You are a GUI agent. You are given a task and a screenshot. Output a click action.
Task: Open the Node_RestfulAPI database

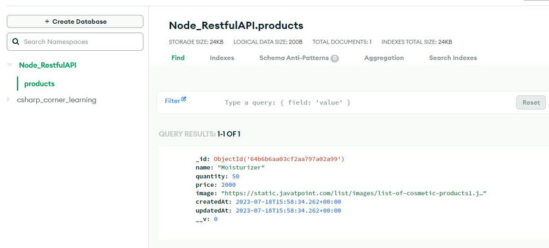(48, 65)
